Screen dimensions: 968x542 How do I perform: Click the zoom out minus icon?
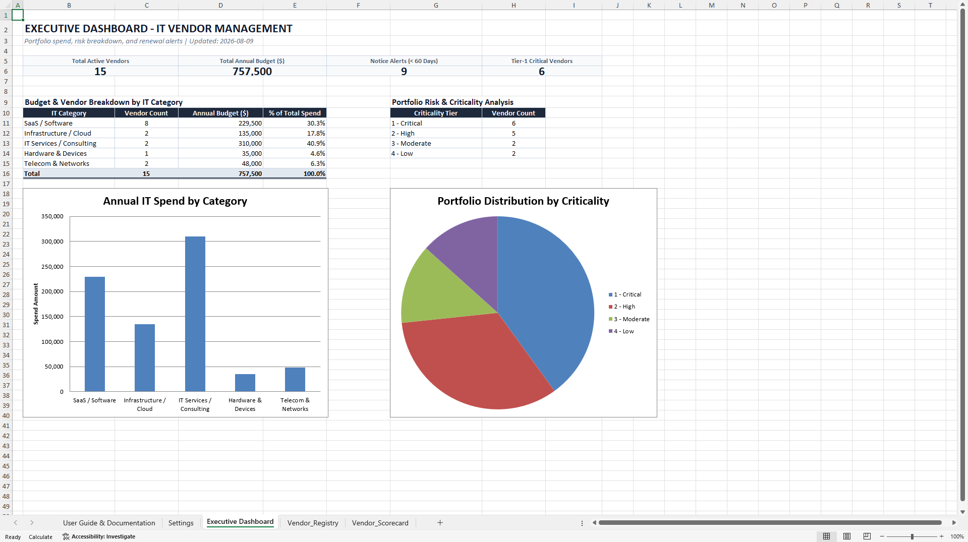tap(882, 536)
